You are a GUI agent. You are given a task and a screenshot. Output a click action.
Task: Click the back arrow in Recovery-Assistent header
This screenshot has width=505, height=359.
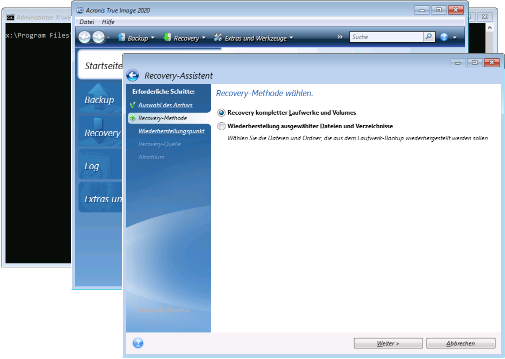tap(132, 76)
